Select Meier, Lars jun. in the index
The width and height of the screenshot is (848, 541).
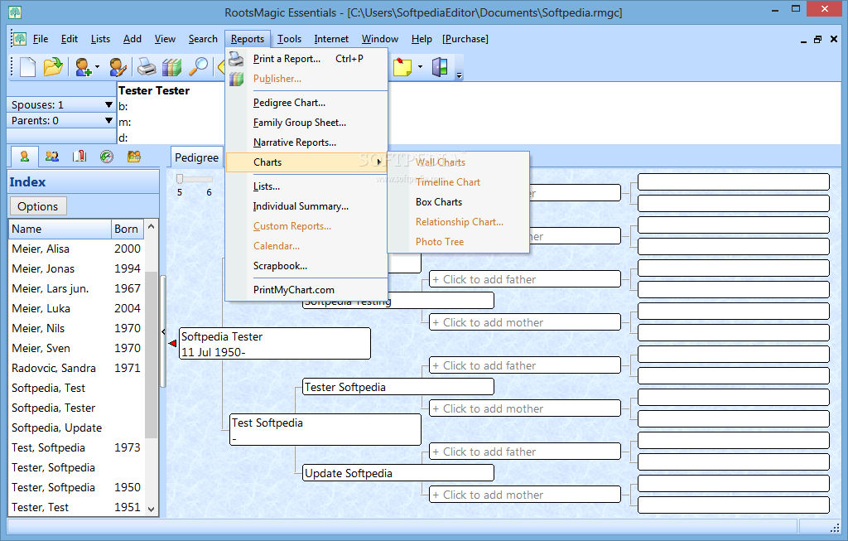[x=76, y=288]
